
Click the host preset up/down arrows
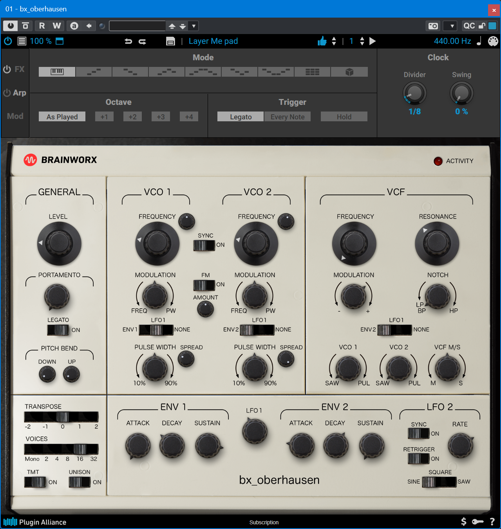coord(177,26)
